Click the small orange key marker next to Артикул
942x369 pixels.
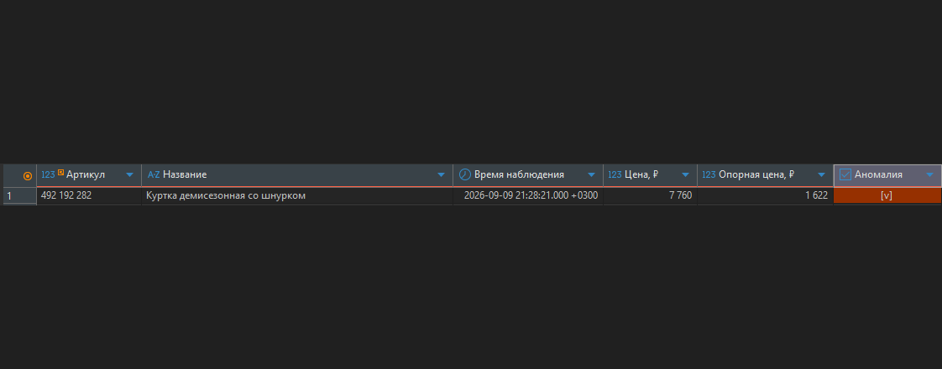[60, 172]
